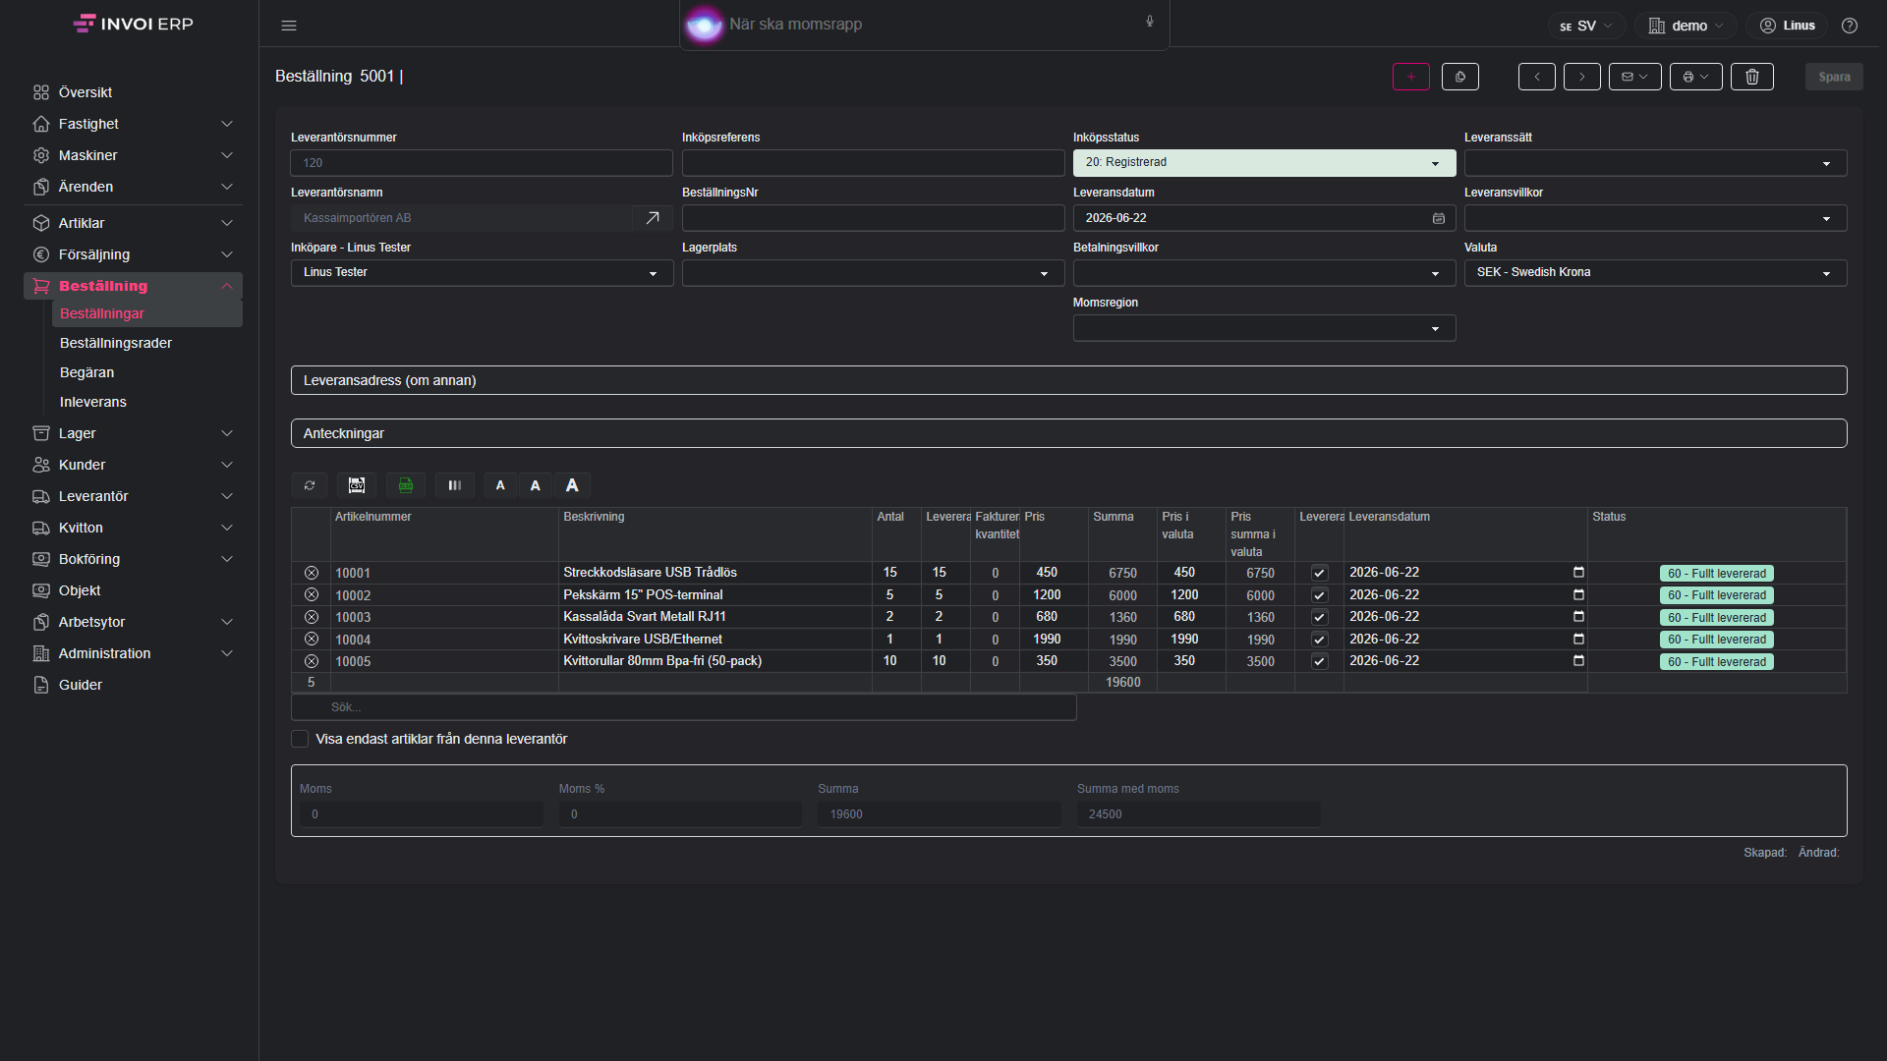Viewport: 1887px width, 1061px height.
Task: Enable Visa endast artiklar från denna leverantör
Action: pos(300,739)
